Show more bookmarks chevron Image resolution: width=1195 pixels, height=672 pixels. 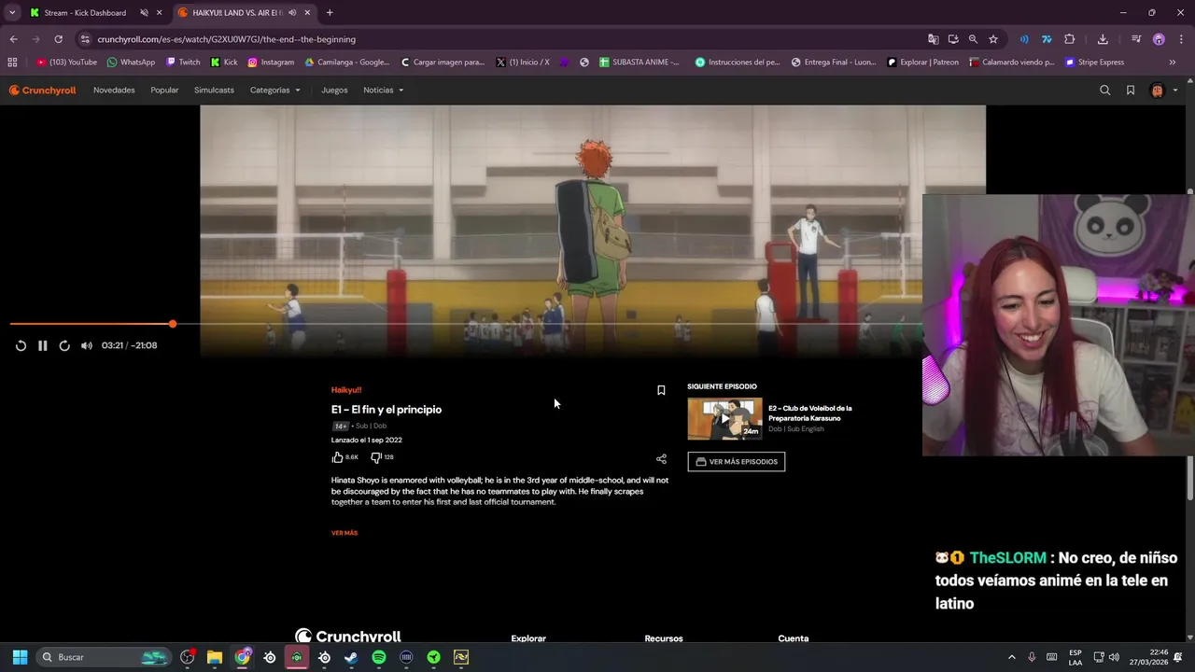click(1173, 63)
